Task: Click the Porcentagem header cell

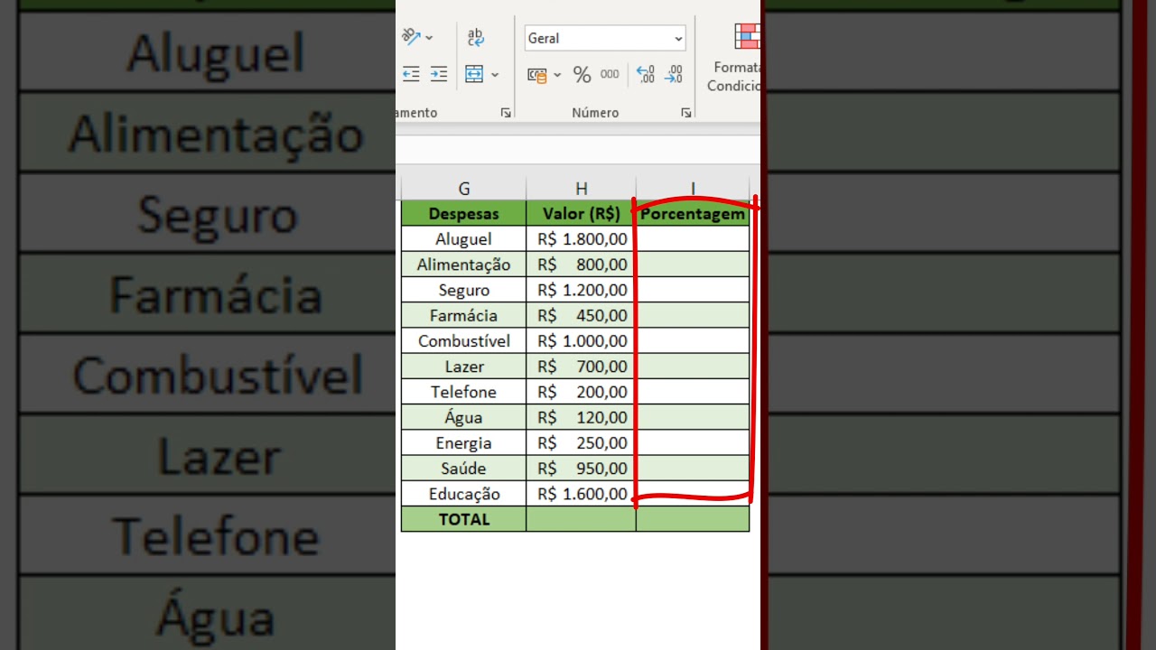Action: (x=693, y=214)
